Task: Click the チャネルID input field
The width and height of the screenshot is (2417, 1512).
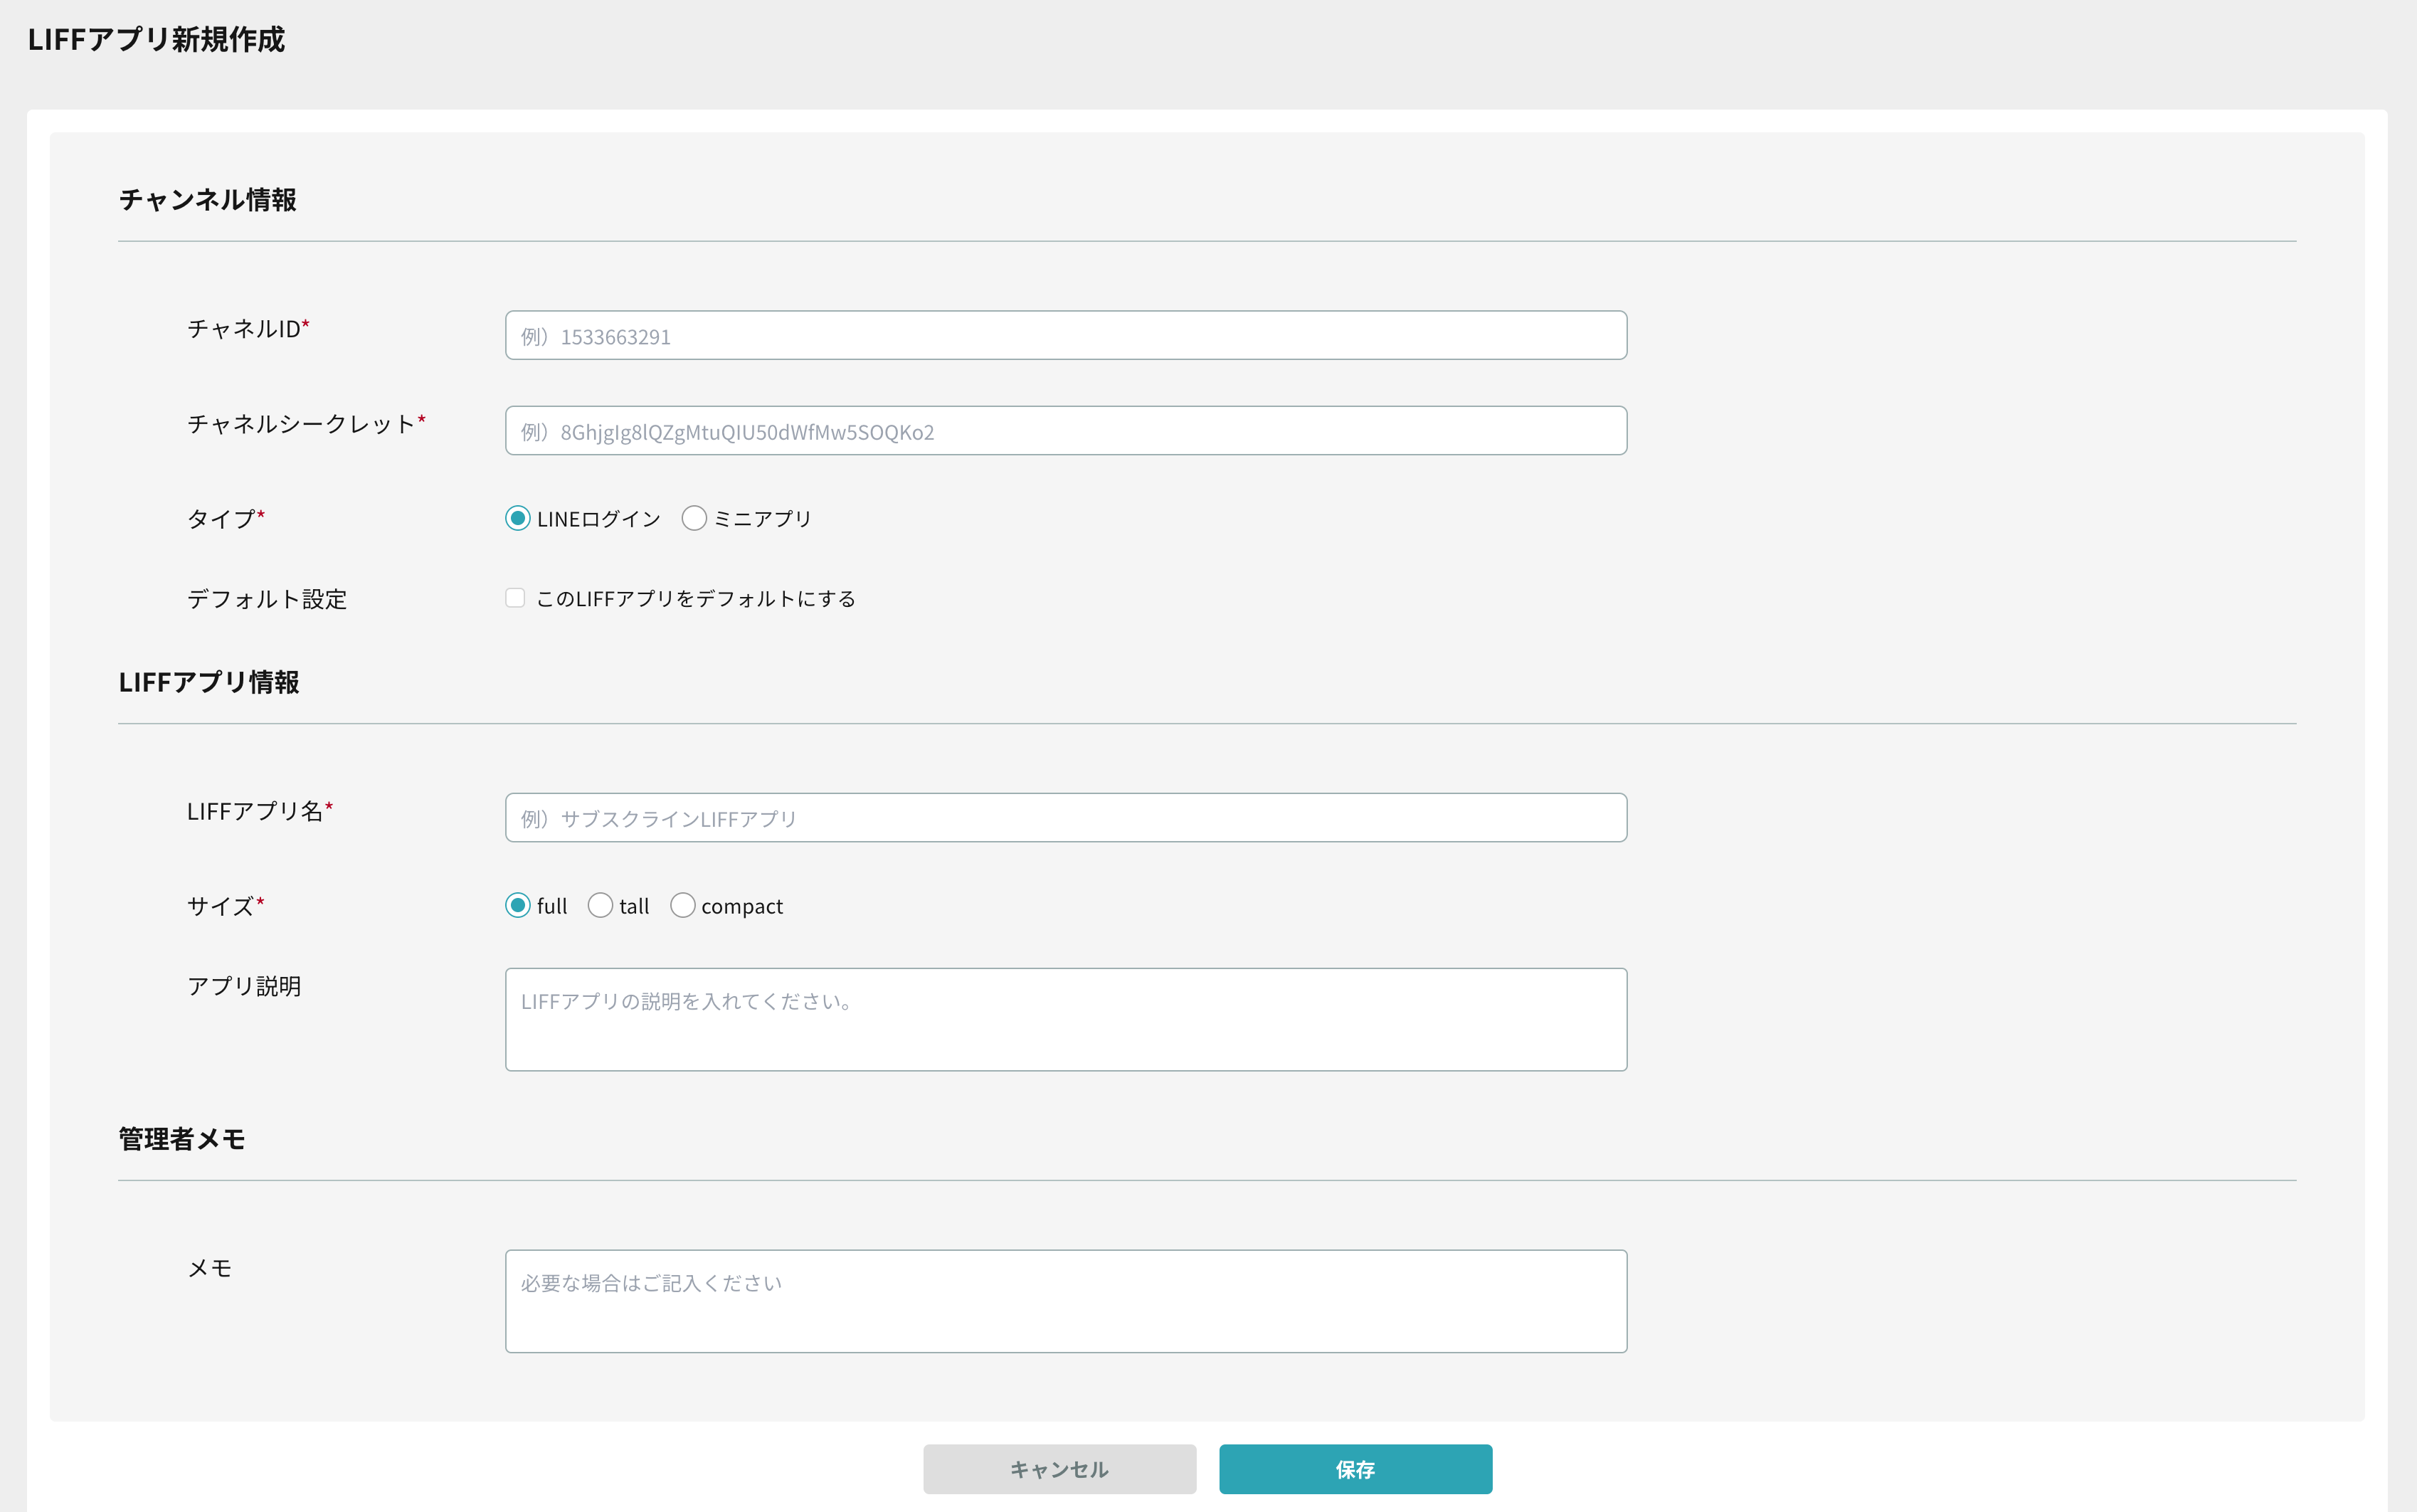Action: (1066, 335)
